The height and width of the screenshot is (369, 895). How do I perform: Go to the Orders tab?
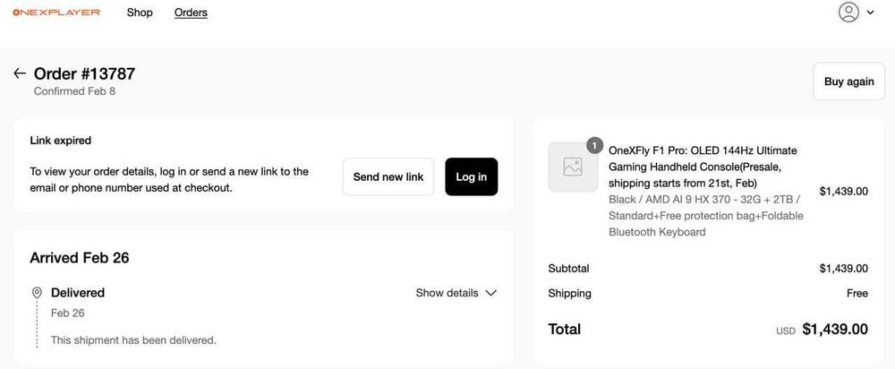[x=191, y=13]
